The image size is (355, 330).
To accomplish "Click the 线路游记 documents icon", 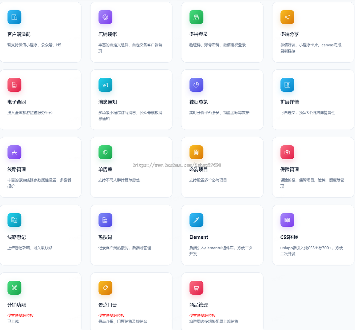I will click(14, 220).
